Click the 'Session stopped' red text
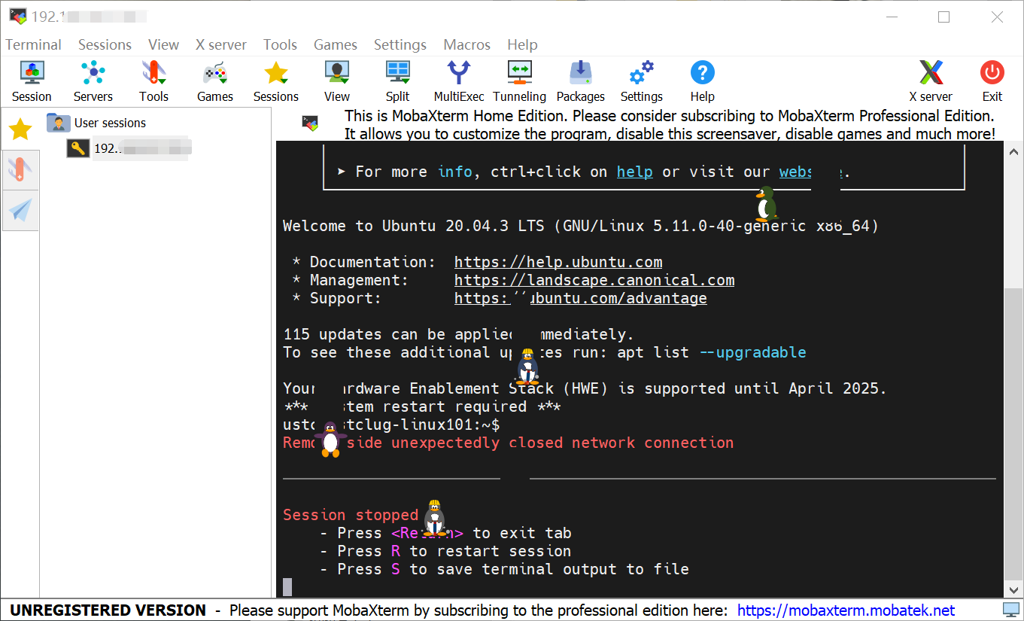Screen dimensions: 1024x621 pos(350,515)
